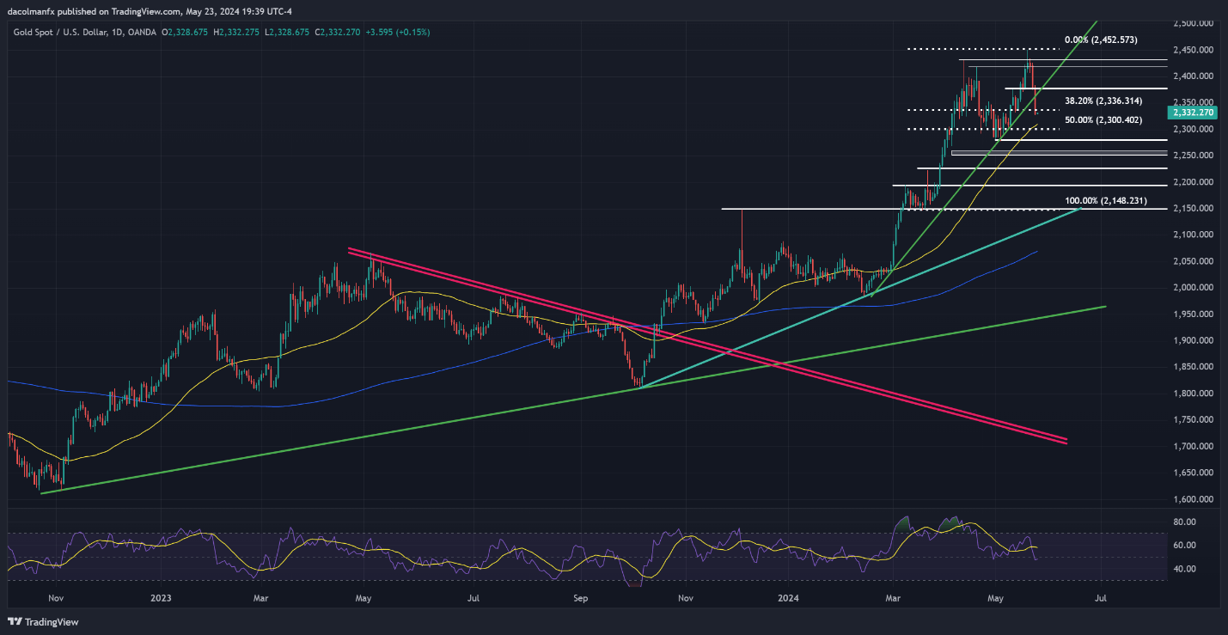Select the 2,450.000 price axis label
1228x635 pixels.
pyautogui.click(x=1194, y=51)
